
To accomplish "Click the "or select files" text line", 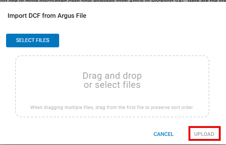I will [112, 85].
